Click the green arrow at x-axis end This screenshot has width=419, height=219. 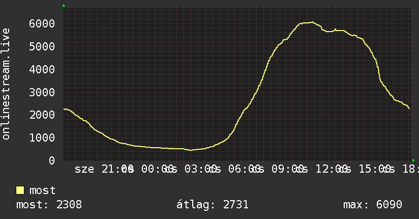coord(413,160)
